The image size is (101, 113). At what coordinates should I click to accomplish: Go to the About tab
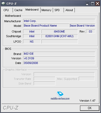(x=69, y=10)
